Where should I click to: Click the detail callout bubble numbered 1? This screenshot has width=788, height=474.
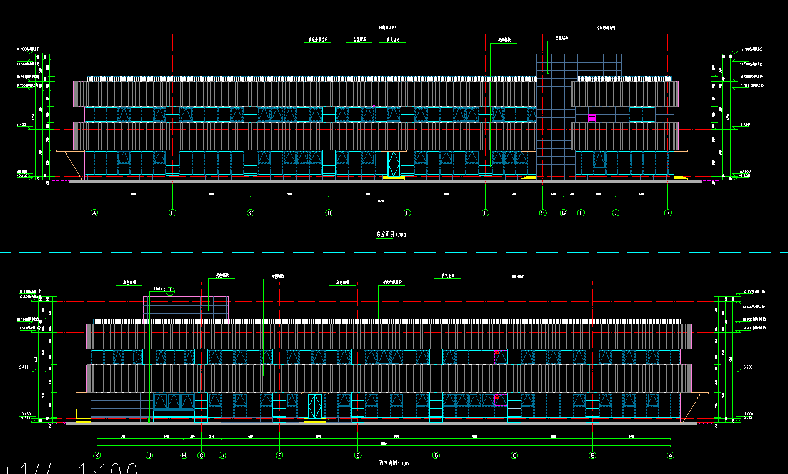point(170,290)
